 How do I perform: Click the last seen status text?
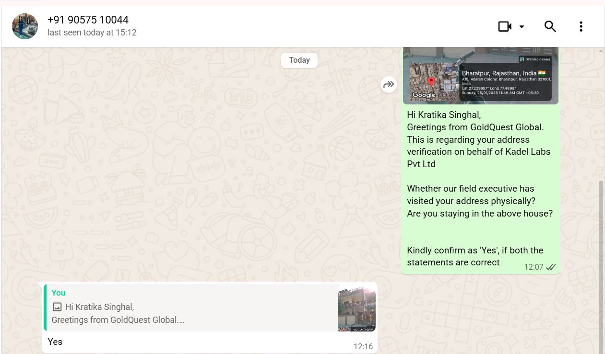92,33
